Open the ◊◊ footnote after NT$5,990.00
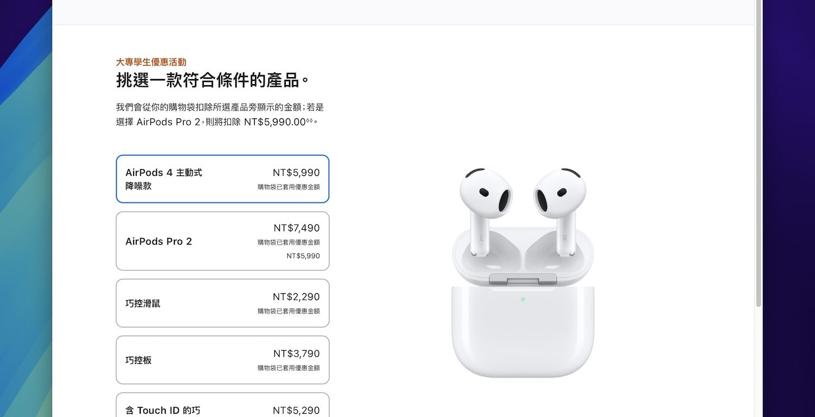The width and height of the screenshot is (815, 417). 310,120
